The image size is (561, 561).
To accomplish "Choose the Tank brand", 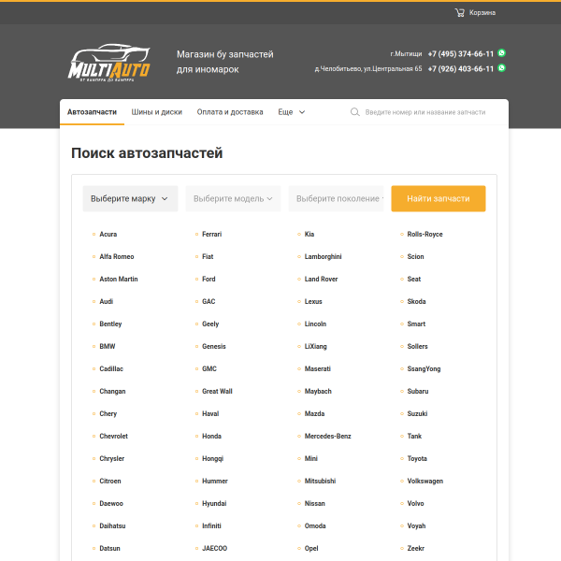I will click(x=414, y=436).
